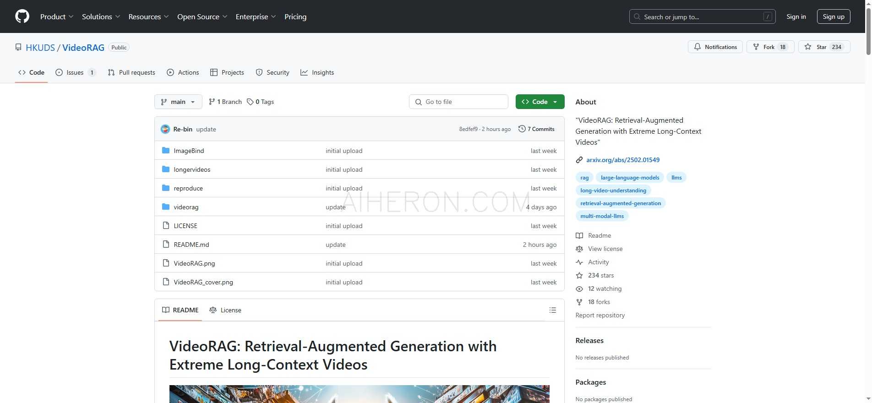Click the scale icon beside View license

579,249
